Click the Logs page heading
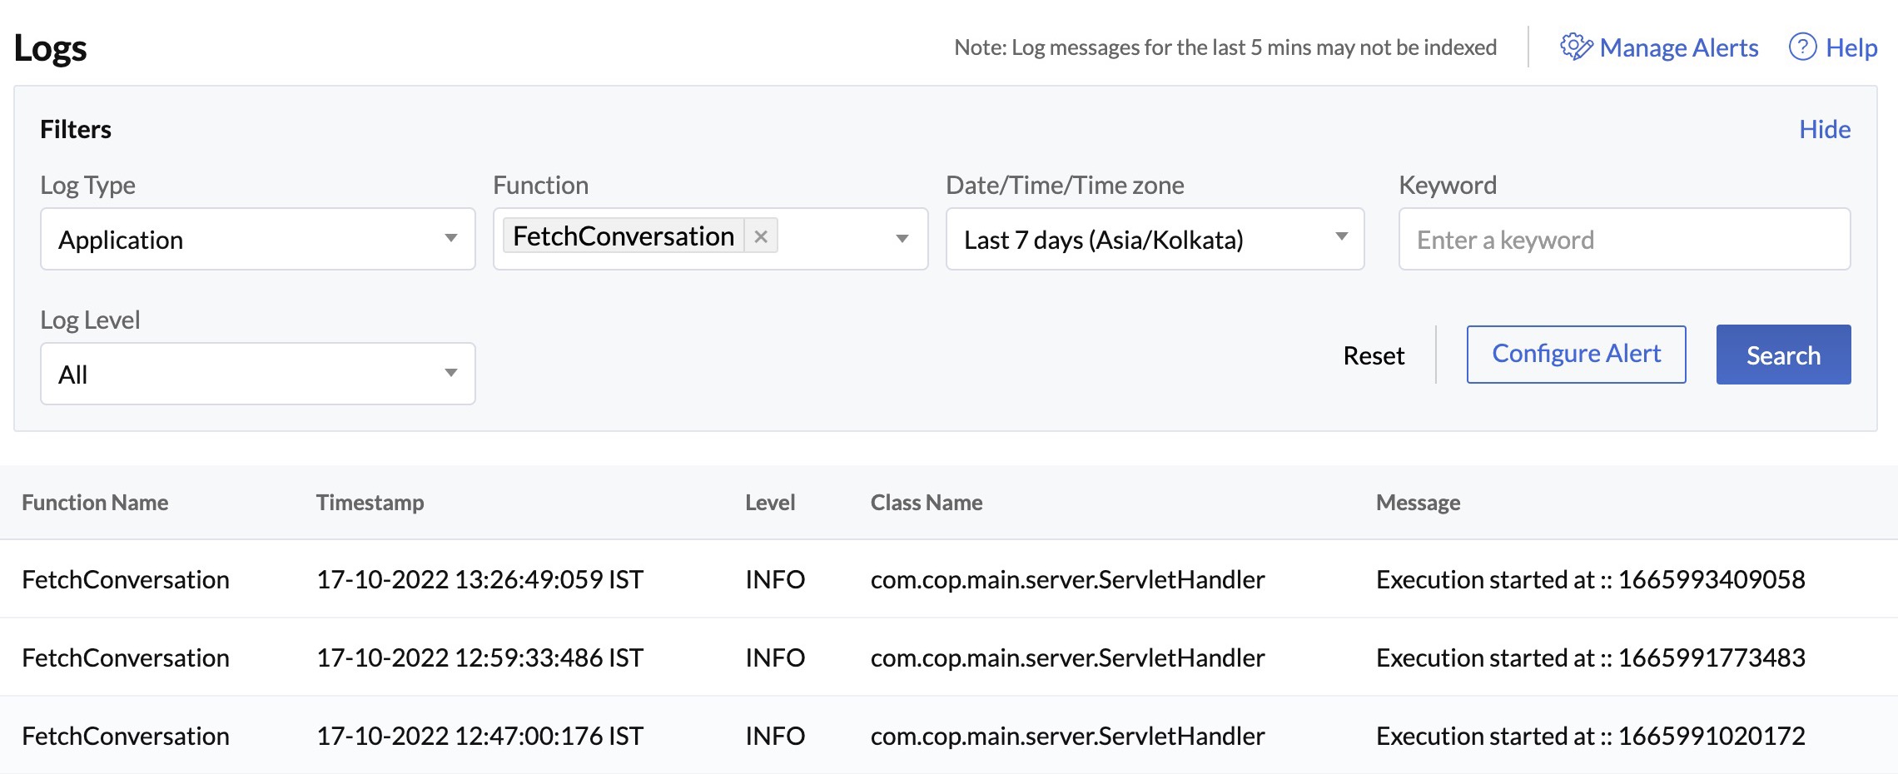The image size is (1898, 774). pos(50,47)
